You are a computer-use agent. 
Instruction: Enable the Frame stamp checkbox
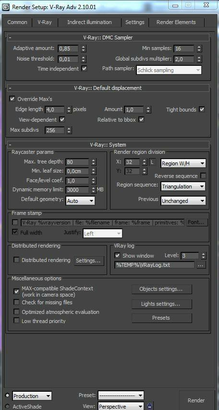[x=15, y=222]
